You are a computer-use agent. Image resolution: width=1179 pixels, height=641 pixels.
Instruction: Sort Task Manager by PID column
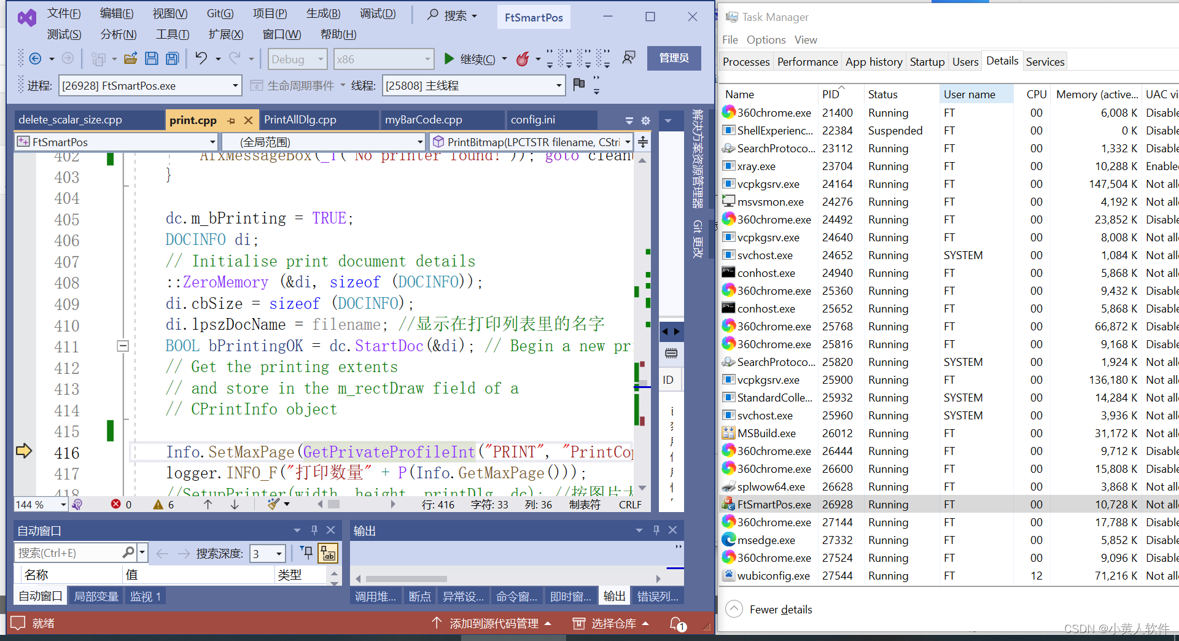[x=839, y=94]
